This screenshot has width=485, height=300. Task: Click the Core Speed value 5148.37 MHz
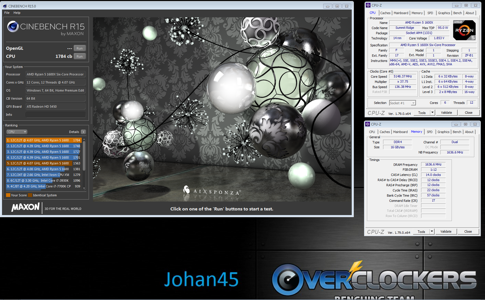403,77
